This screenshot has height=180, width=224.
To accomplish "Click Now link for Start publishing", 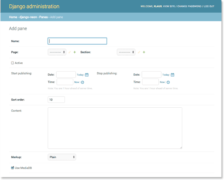I will (x=76, y=82).
